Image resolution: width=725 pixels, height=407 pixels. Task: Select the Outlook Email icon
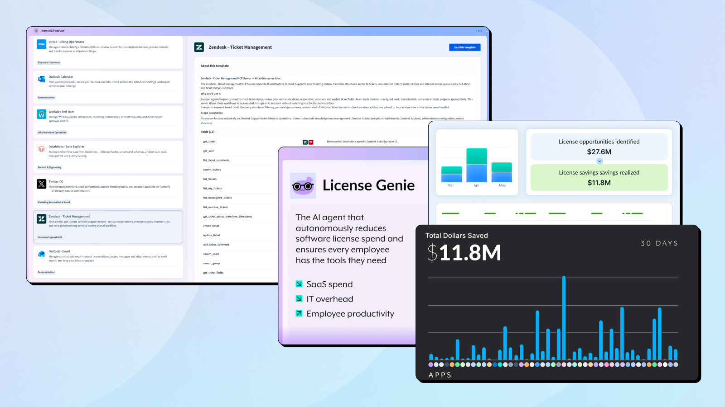(x=41, y=254)
